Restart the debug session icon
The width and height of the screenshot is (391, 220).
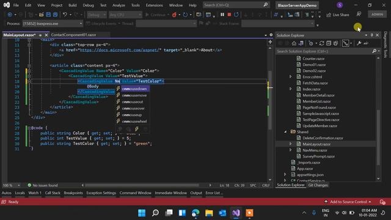236,15
